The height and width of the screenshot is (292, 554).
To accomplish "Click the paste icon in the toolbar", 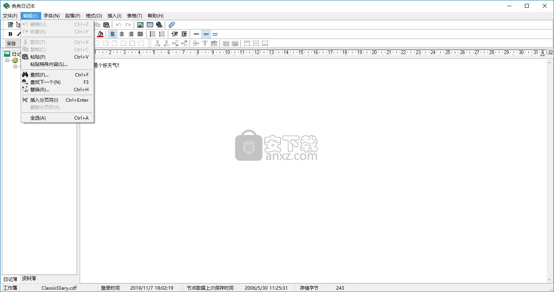I will click(106, 24).
